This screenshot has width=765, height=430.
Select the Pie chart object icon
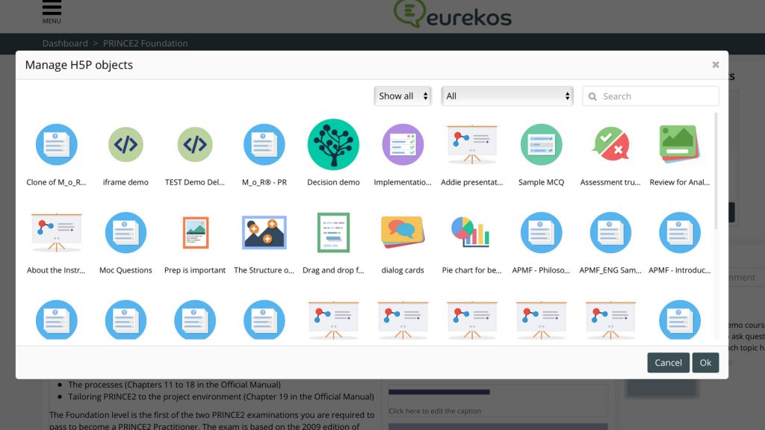pos(471,233)
